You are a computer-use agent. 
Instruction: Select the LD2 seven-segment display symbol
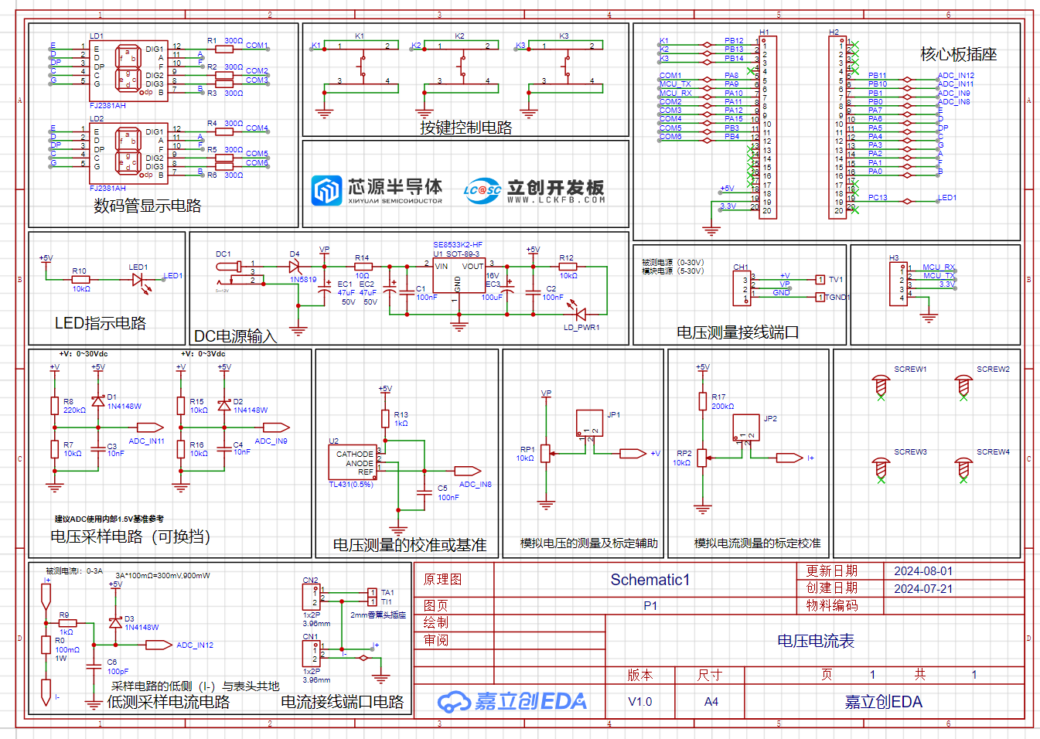click(128, 152)
